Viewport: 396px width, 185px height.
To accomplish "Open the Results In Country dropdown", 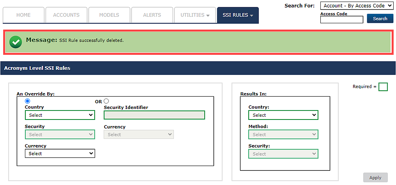I will (x=283, y=115).
